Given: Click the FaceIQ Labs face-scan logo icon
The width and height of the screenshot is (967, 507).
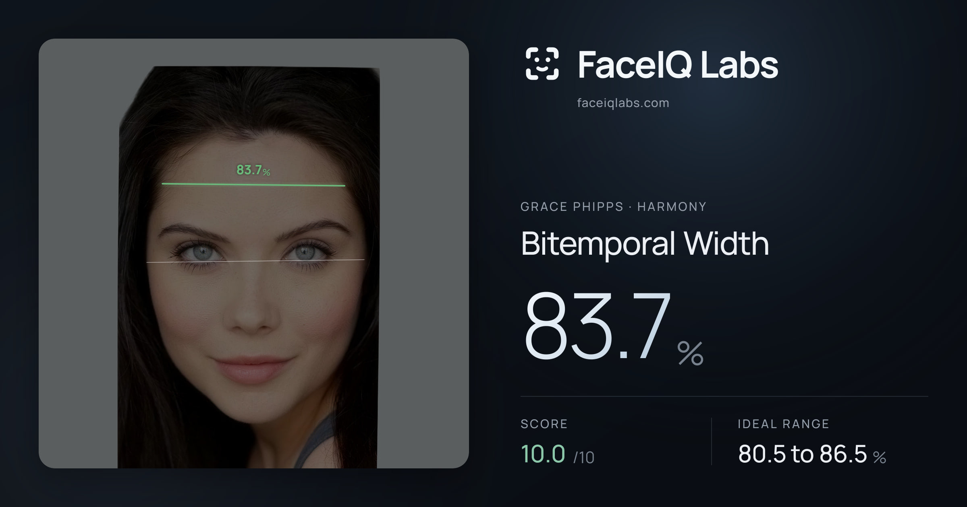Looking at the screenshot, I should coord(542,64).
